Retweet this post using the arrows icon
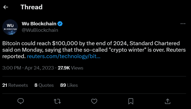The height and width of the screenshot is (109, 191). 57,101
